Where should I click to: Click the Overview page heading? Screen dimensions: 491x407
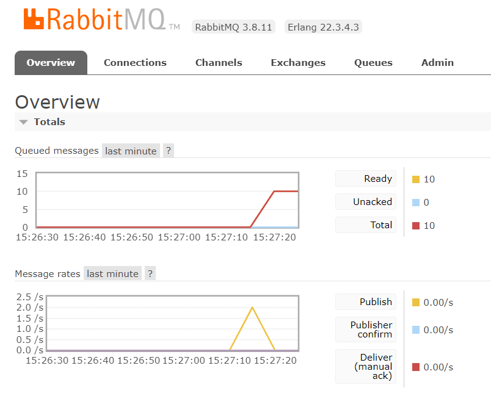pos(57,102)
